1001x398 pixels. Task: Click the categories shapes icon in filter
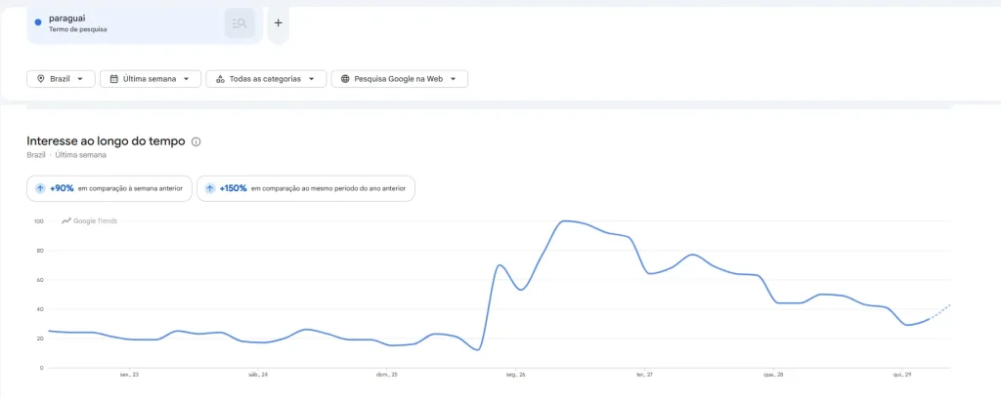[220, 79]
